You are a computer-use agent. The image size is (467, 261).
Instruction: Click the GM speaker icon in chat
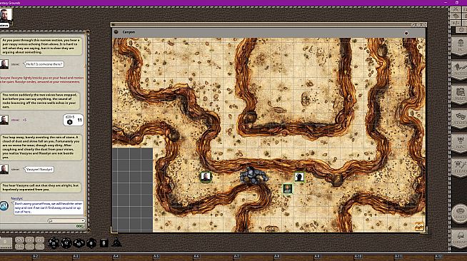pyautogui.click(x=4, y=205)
